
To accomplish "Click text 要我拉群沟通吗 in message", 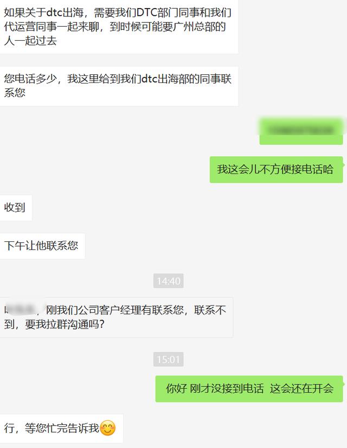I will point(65,324).
